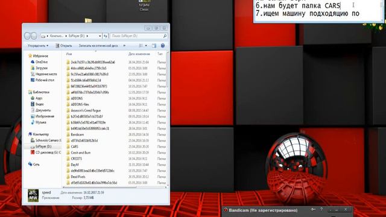Screen dimensions: 386x217
Task: Select Компьютер in the navigation pane
Action: 39,134
